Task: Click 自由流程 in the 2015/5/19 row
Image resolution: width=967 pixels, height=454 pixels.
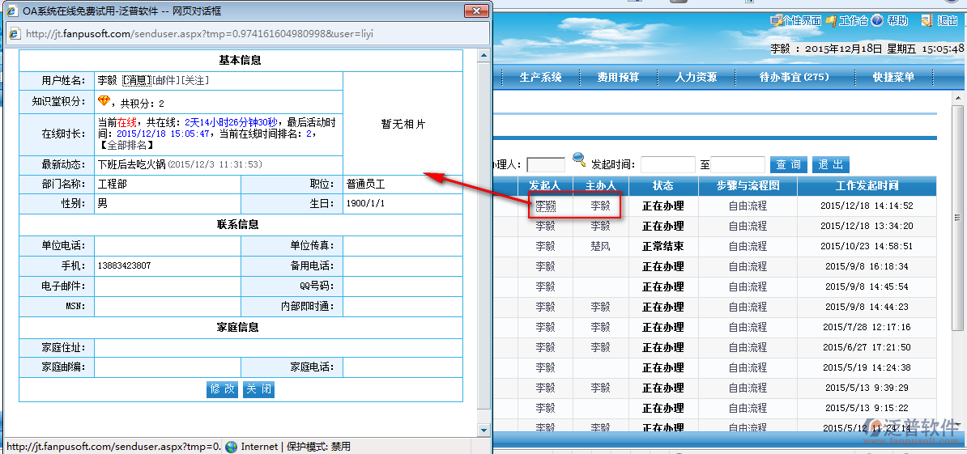Action: 748,367
